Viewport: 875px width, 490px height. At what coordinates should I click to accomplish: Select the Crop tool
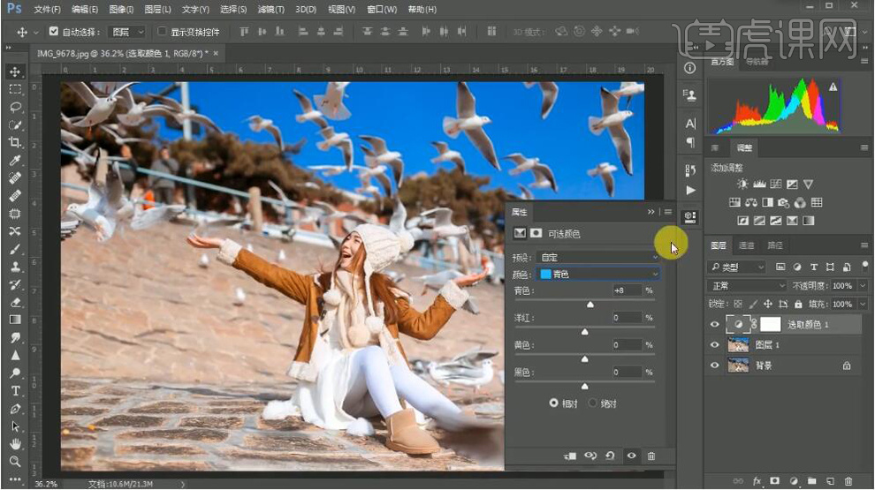tap(15, 142)
